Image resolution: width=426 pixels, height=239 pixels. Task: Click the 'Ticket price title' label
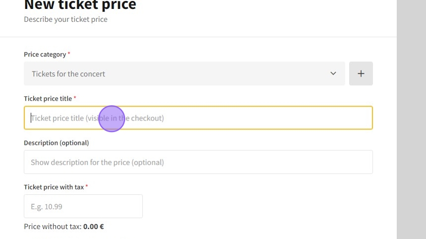click(x=48, y=98)
